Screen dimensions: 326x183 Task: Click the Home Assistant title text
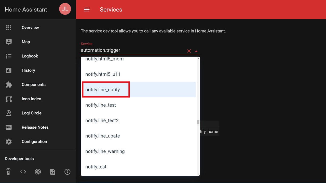tap(26, 10)
